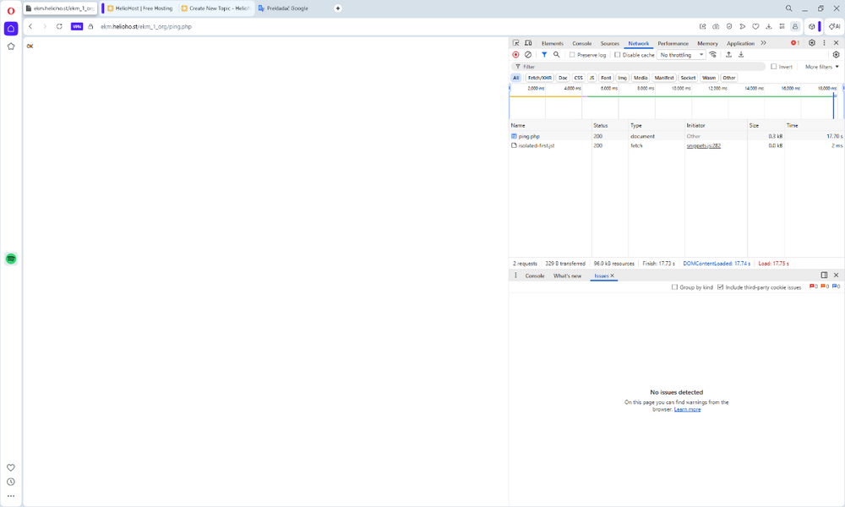Image resolution: width=845 pixels, height=507 pixels.
Task: Enable the Preserve log checkbox
Action: point(572,55)
